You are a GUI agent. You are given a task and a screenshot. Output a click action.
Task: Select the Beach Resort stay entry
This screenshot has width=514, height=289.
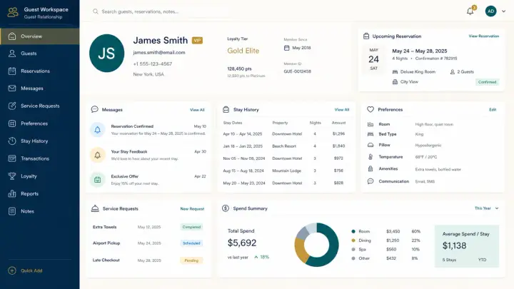tap(285, 146)
